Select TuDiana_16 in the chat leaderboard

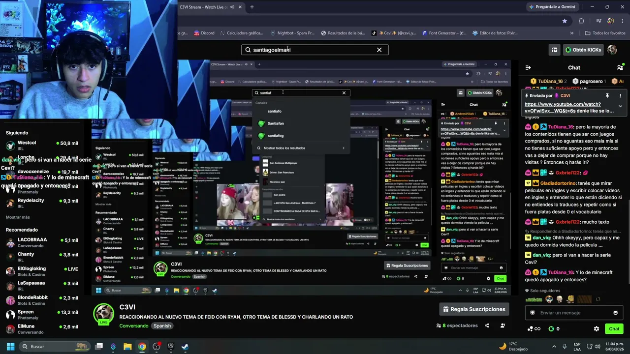(x=549, y=81)
